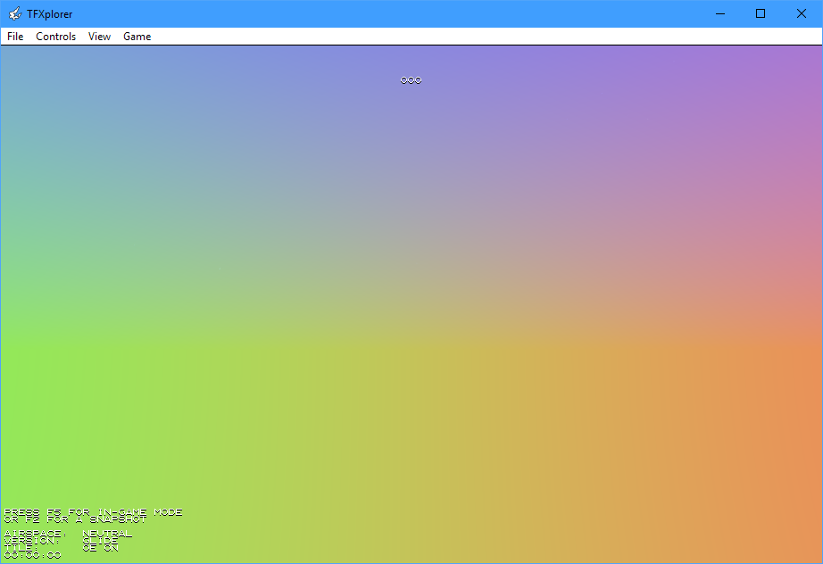Screen dimensions: 823x564
Task: Select the AIRSPACE label in overlay
Action: pos(35,534)
